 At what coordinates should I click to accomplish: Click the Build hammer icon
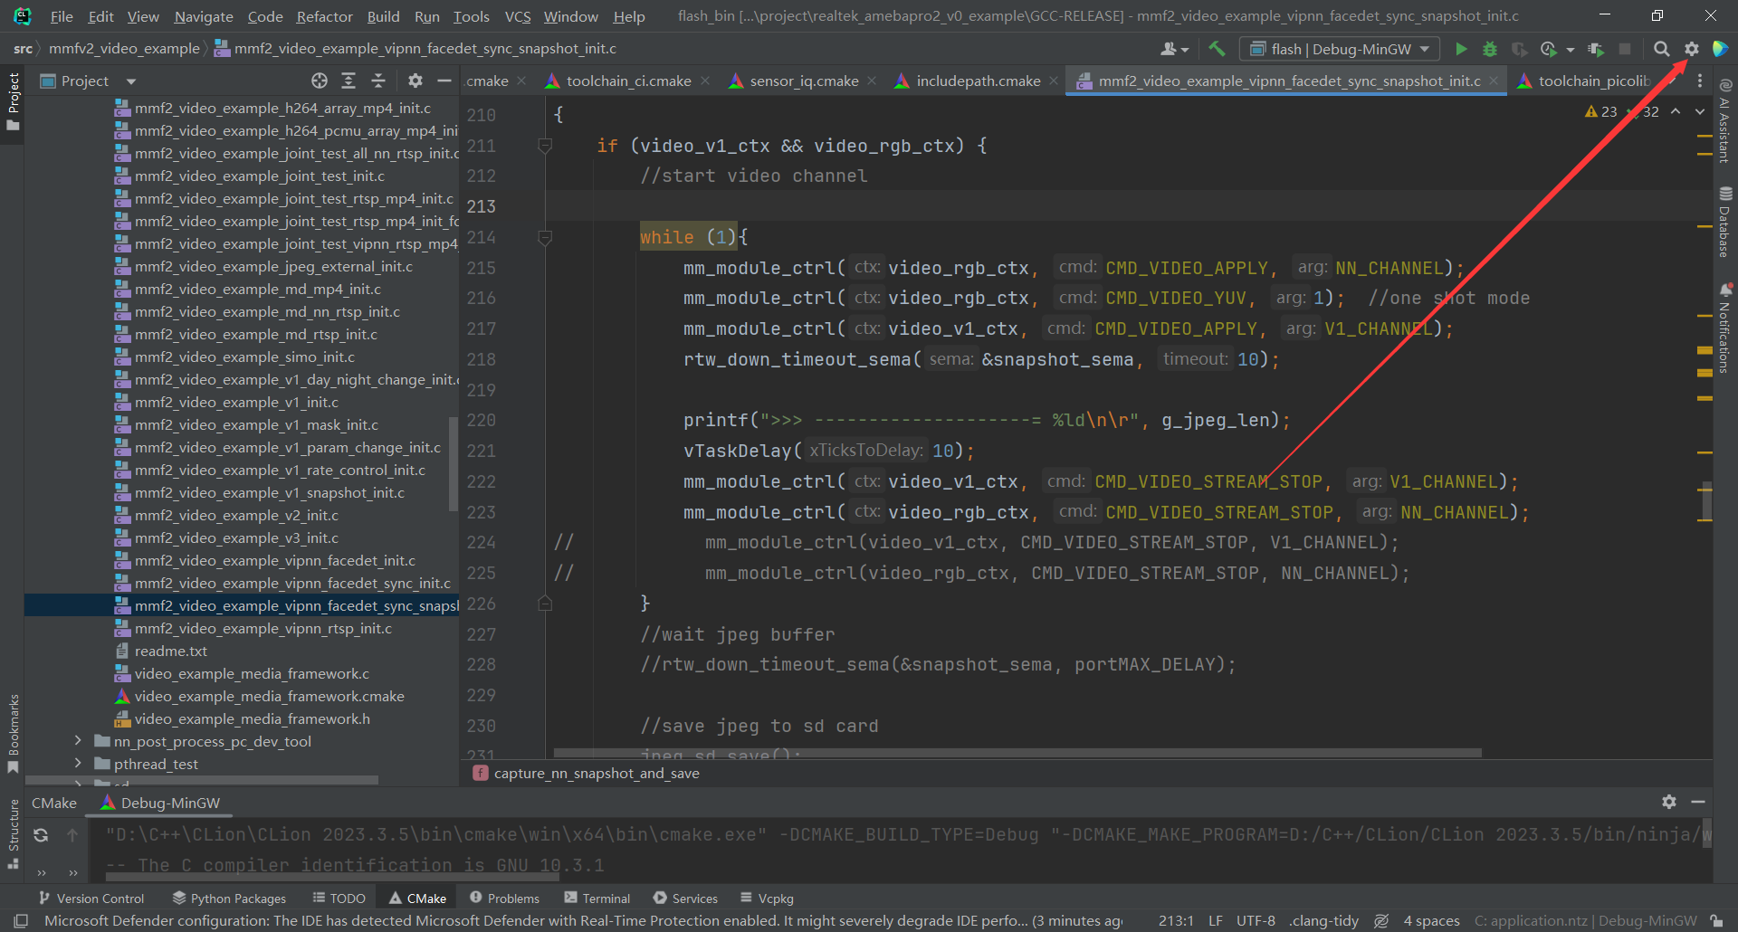pyautogui.click(x=1217, y=49)
